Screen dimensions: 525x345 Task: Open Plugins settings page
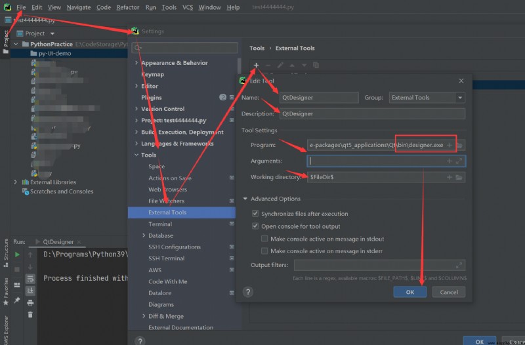pos(152,97)
